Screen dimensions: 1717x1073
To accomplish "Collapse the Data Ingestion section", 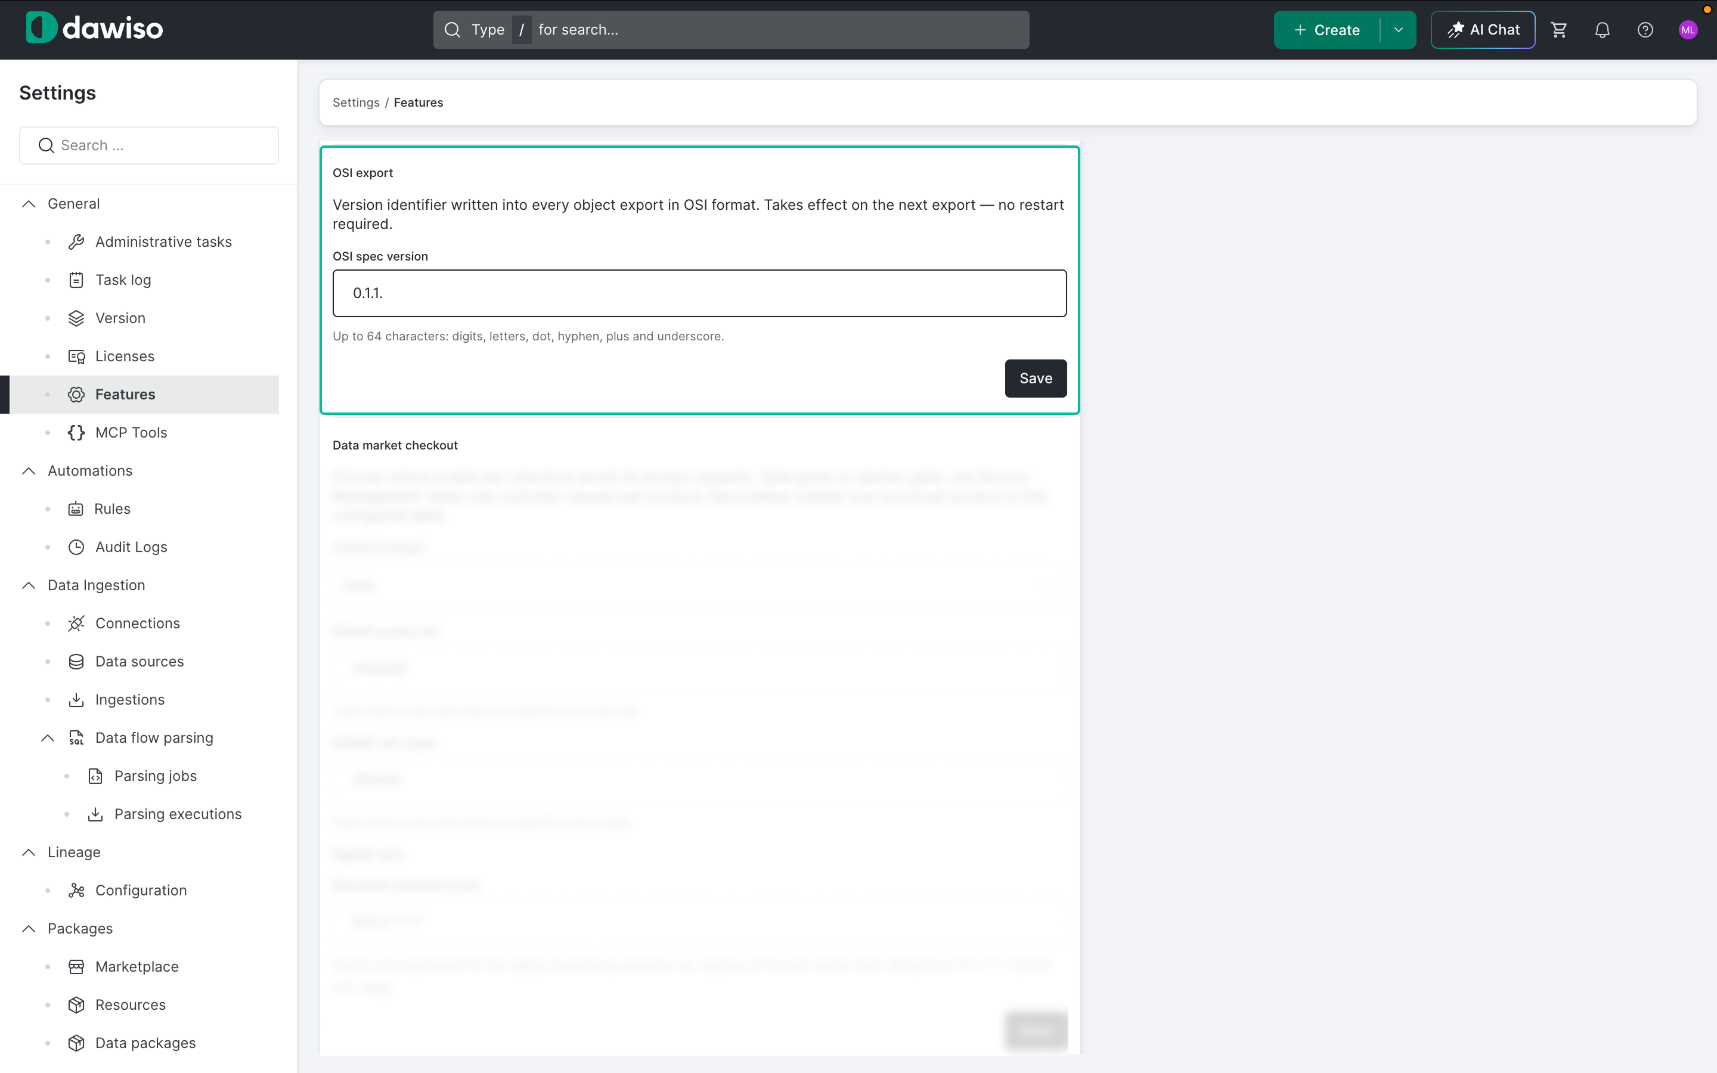I will pos(29,585).
